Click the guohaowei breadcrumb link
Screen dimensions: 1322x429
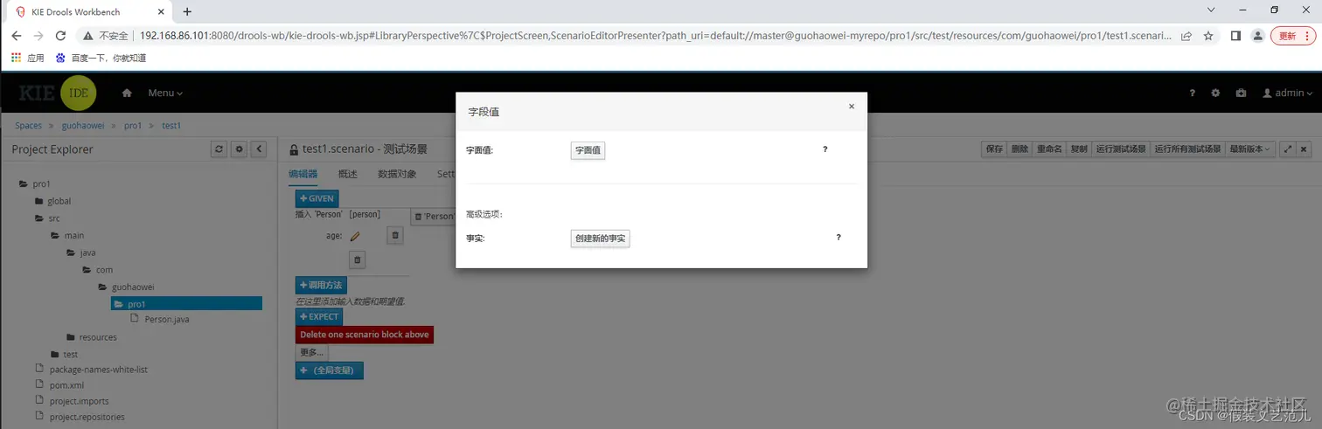pyautogui.click(x=83, y=126)
